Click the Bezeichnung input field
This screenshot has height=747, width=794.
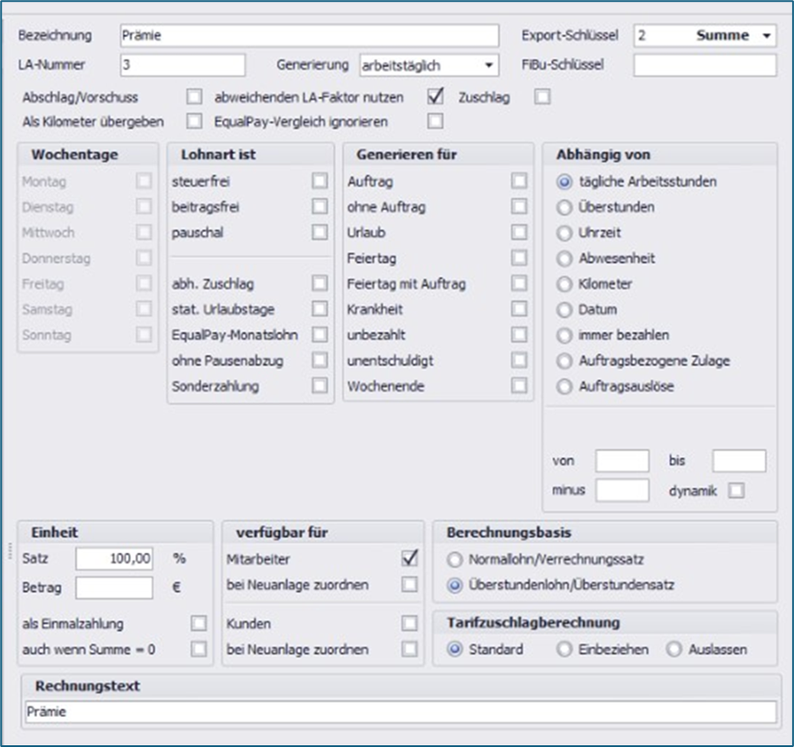coord(310,35)
